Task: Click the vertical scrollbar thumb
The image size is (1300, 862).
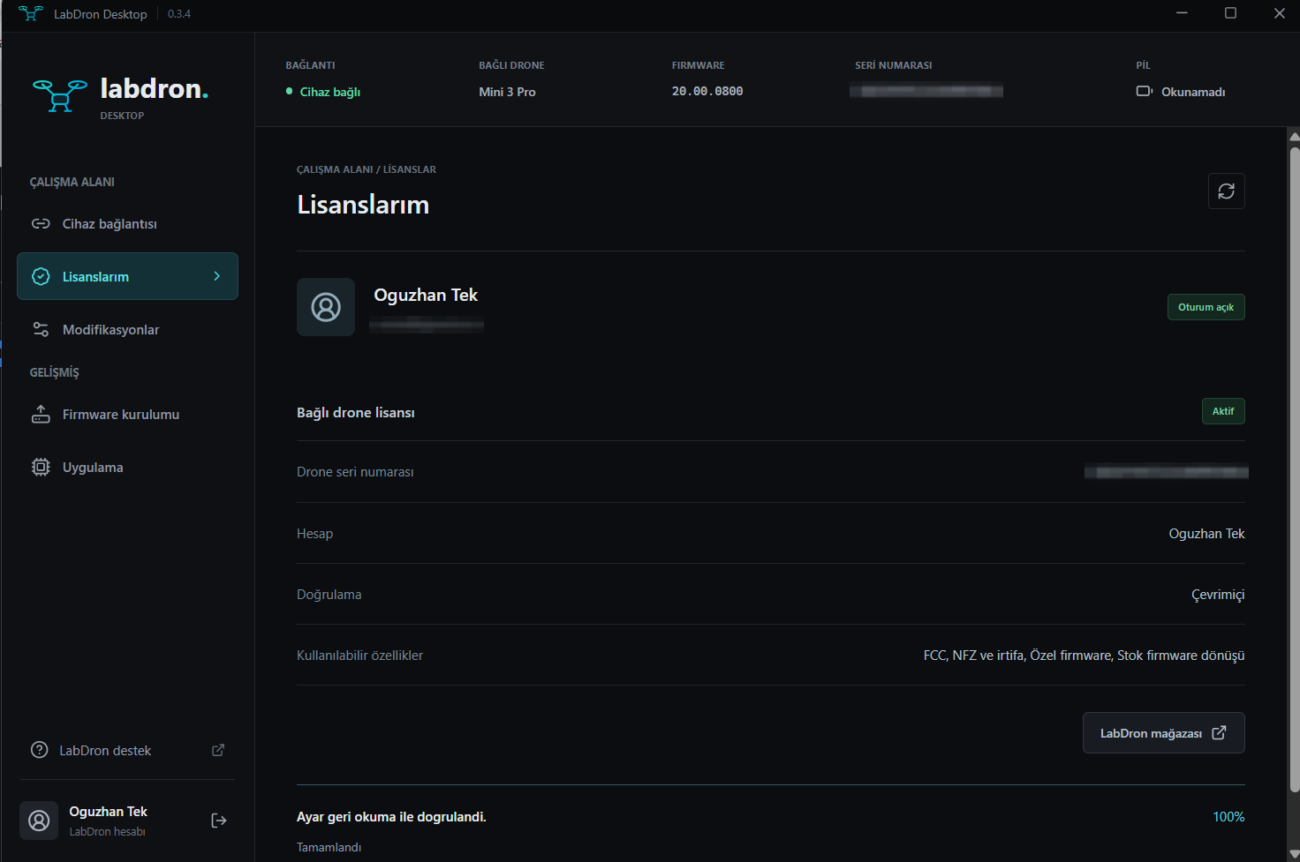Action: 1295,468
